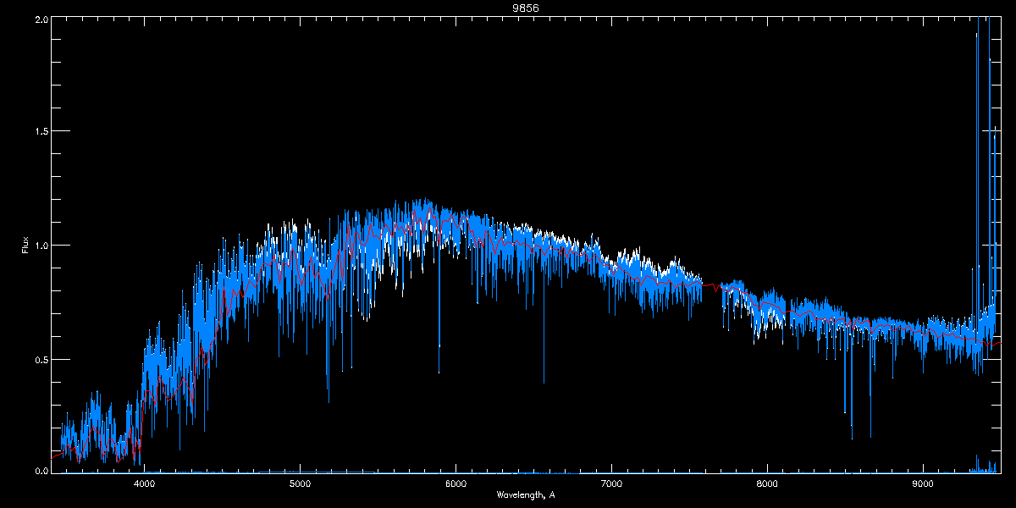Viewport: 1016px width, 508px height.
Task: Select the 1.5 y-axis tick label
Action: 40,132
